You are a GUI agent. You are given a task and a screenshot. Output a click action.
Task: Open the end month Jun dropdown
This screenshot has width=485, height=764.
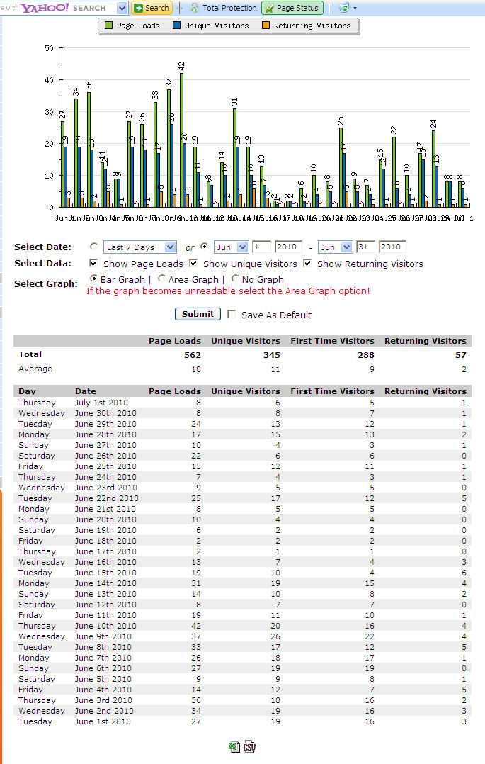[x=335, y=247]
